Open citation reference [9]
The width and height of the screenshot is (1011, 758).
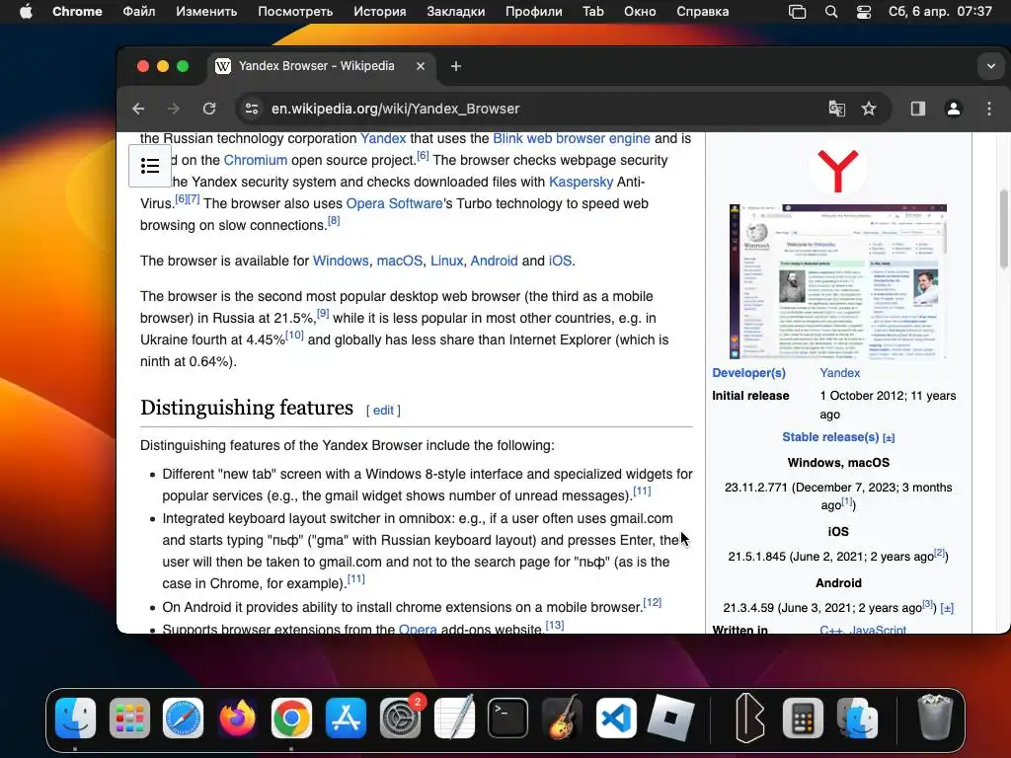(x=323, y=314)
